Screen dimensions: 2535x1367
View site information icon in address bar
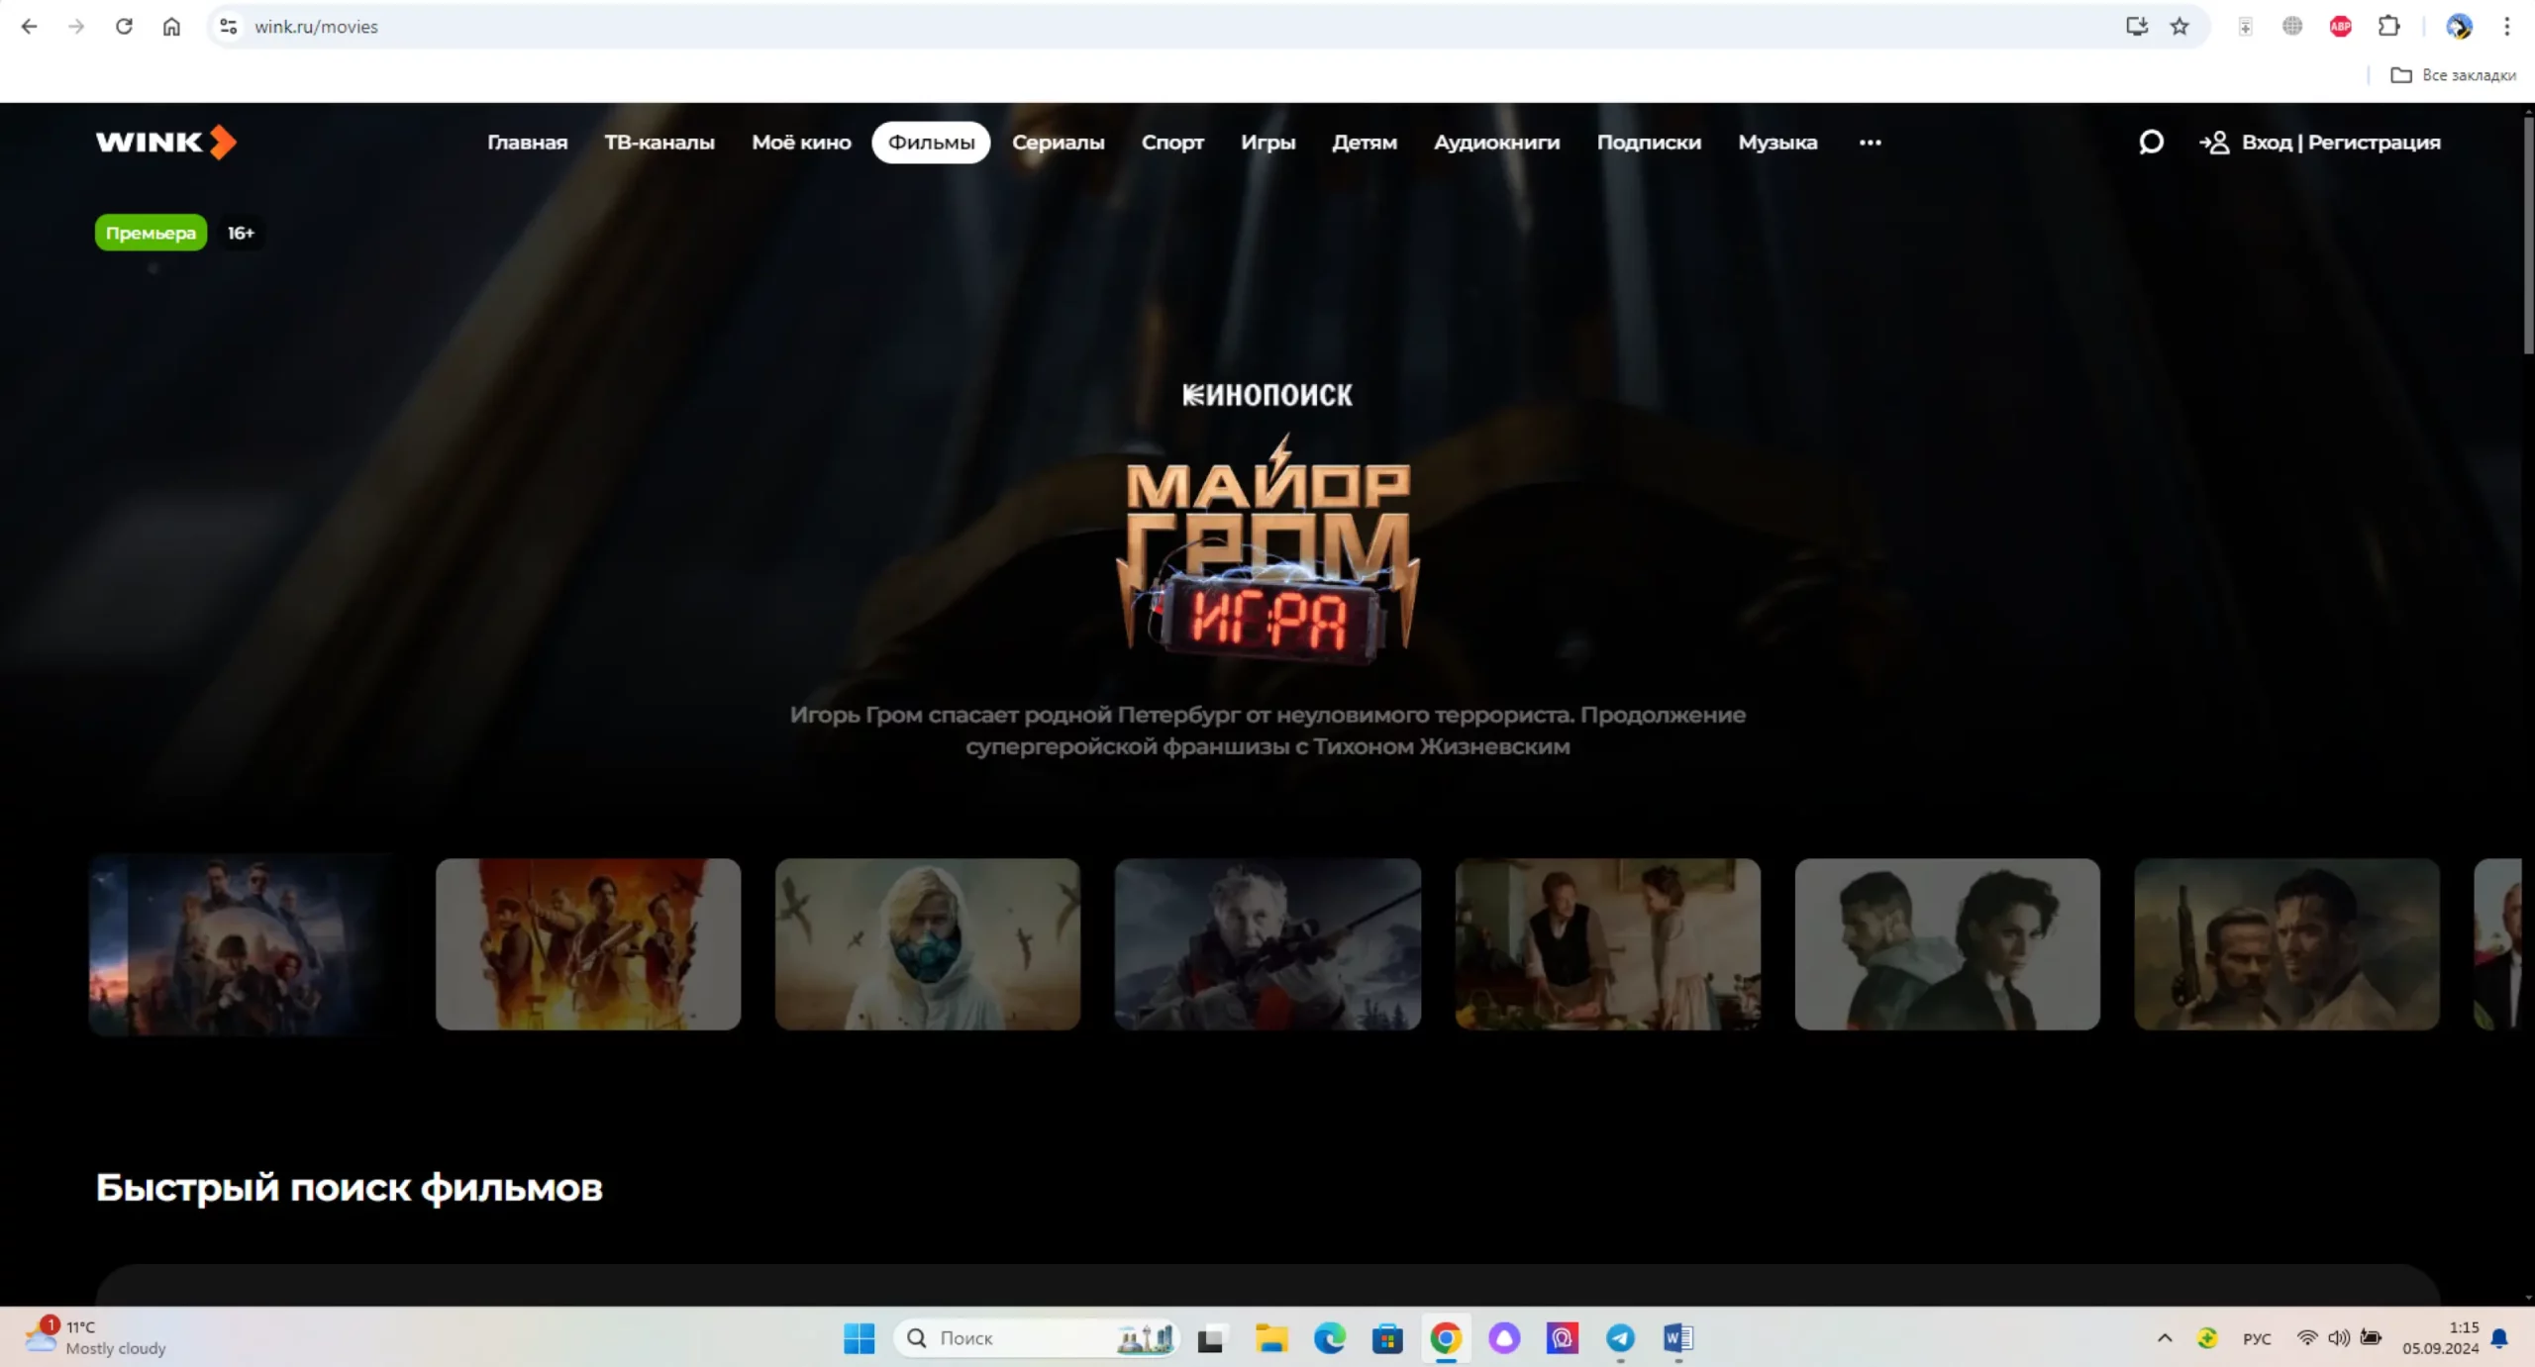pyautogui.click(x=229, y=27)
